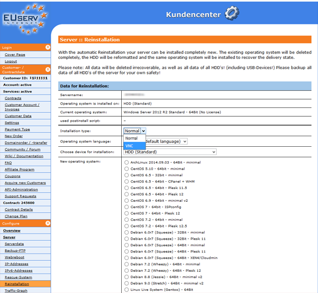Click the Kundencenter gear icon
This screenshot has width=318, height=293.
tap(232, 13)
